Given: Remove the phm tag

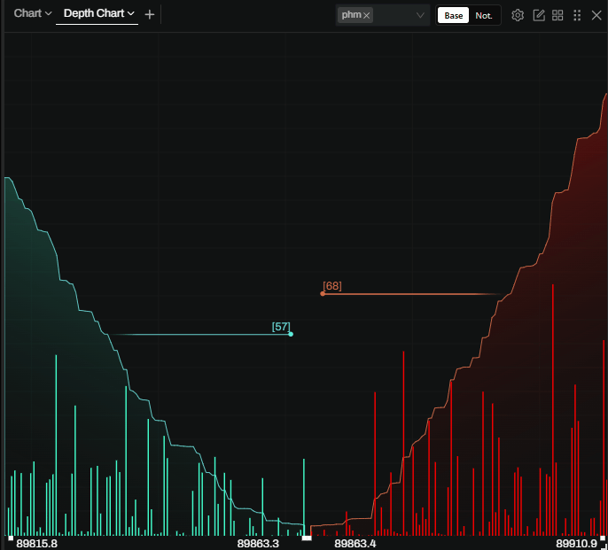Looking at the screenshot, I should [366, 16].
